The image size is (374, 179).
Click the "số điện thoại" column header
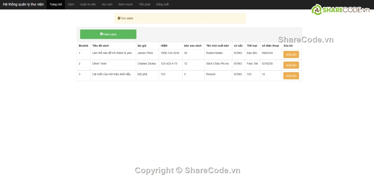[x=270, y=46]
